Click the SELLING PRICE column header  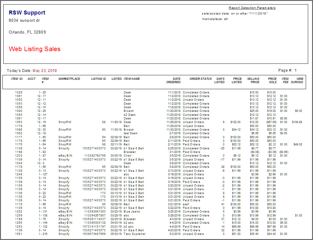tap(254, 80)
